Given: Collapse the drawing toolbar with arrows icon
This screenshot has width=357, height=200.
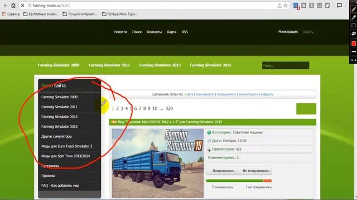Looking at the screenshot, I should pos(354,61).
